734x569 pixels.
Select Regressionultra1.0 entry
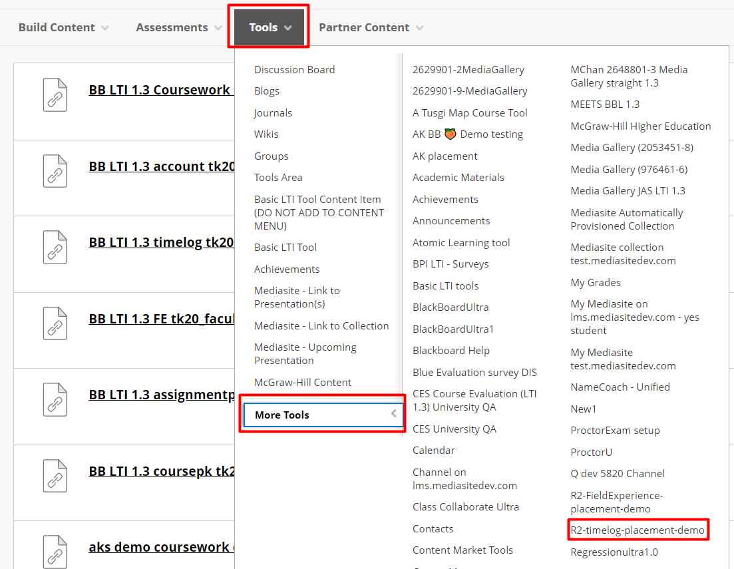(x=614, y=552)
